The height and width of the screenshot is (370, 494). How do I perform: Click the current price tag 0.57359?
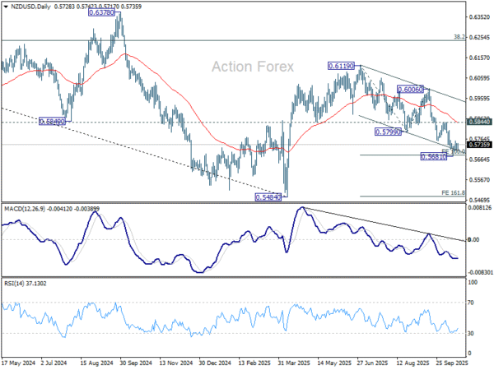click(x=480, y=145)
